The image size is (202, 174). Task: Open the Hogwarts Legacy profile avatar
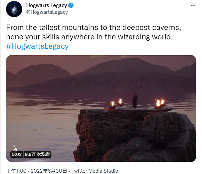pyautogui.click(x=14, y=9)
